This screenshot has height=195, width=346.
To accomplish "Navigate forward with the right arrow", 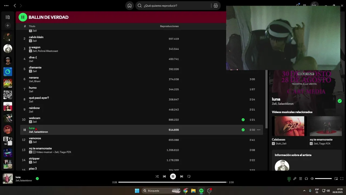I will pos(21,5).
